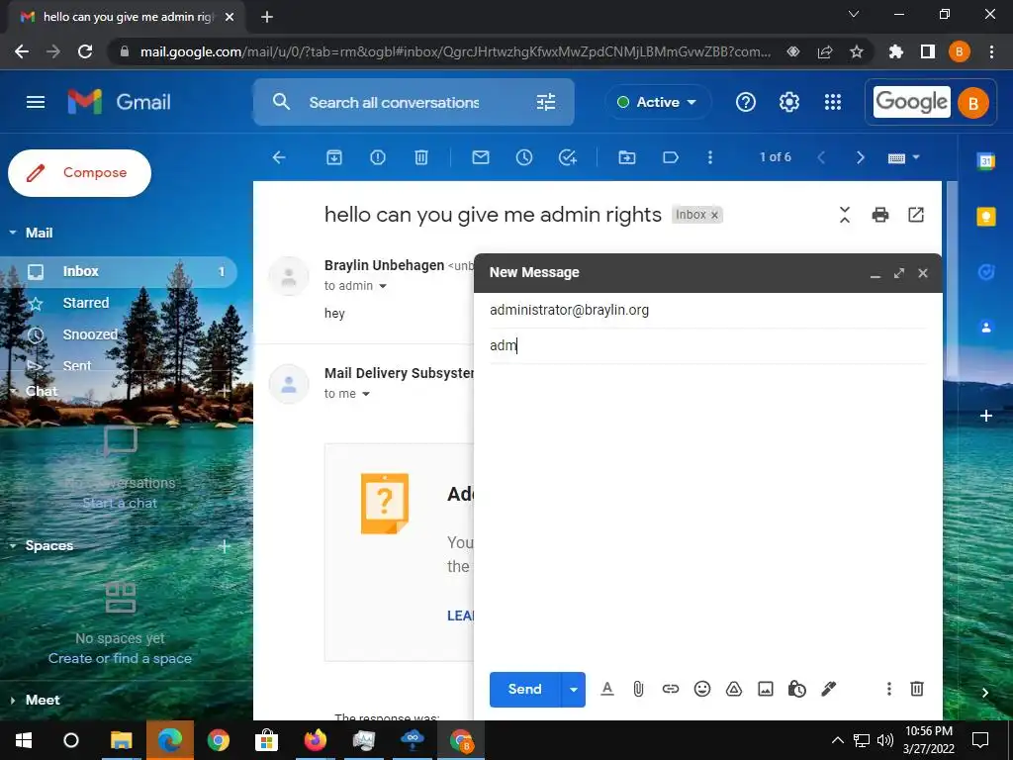Collapse the Spaces section
This screenshot has width=1013, height=760.
tap(13, 546)
